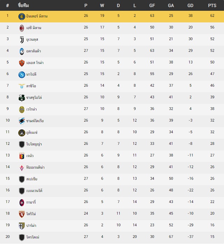Click the Inter Milan club crest

[x=22, y=16]
